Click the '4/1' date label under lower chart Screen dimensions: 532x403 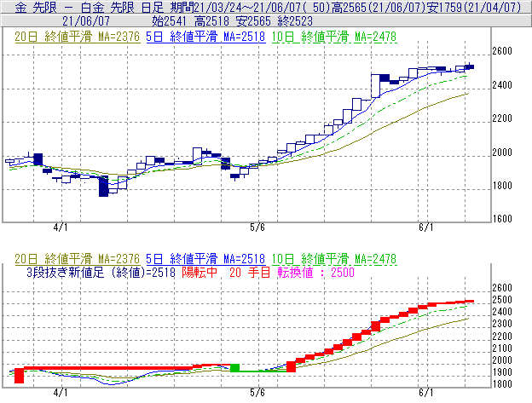[x=61, y=393]
